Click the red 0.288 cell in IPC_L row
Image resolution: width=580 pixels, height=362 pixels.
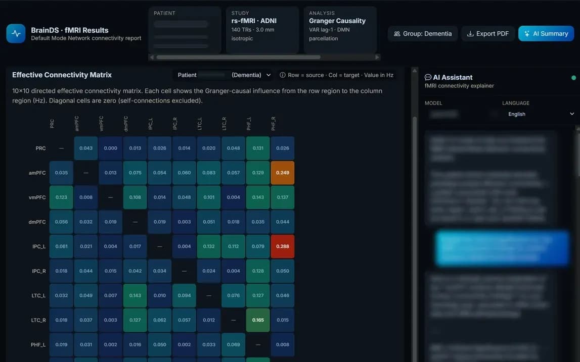[283, 246]
